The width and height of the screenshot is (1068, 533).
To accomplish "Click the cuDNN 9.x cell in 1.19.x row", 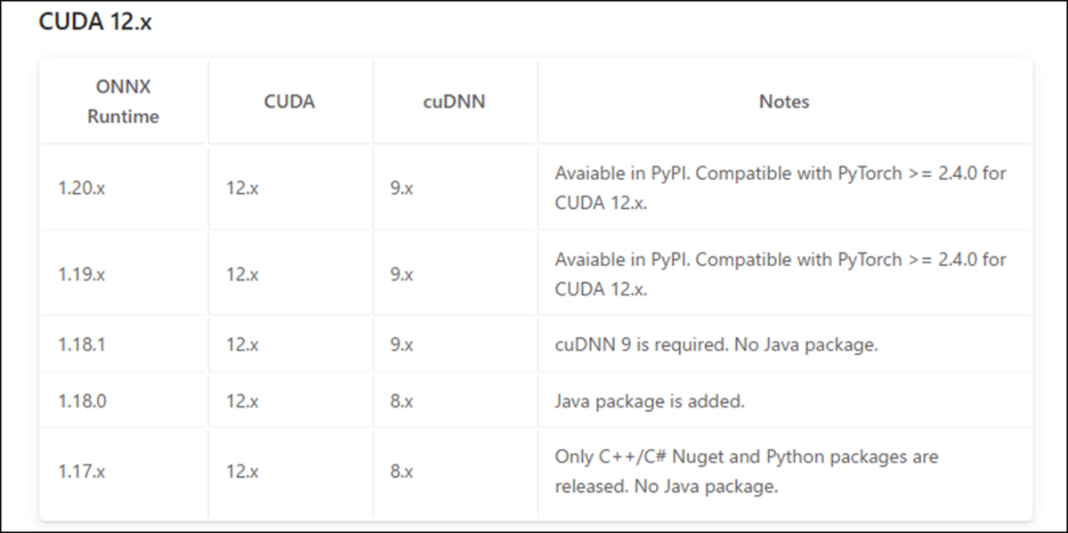I will point(401,274).
